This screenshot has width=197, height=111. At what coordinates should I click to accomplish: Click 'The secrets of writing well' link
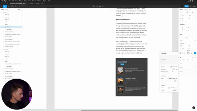[x=131, y=69]
